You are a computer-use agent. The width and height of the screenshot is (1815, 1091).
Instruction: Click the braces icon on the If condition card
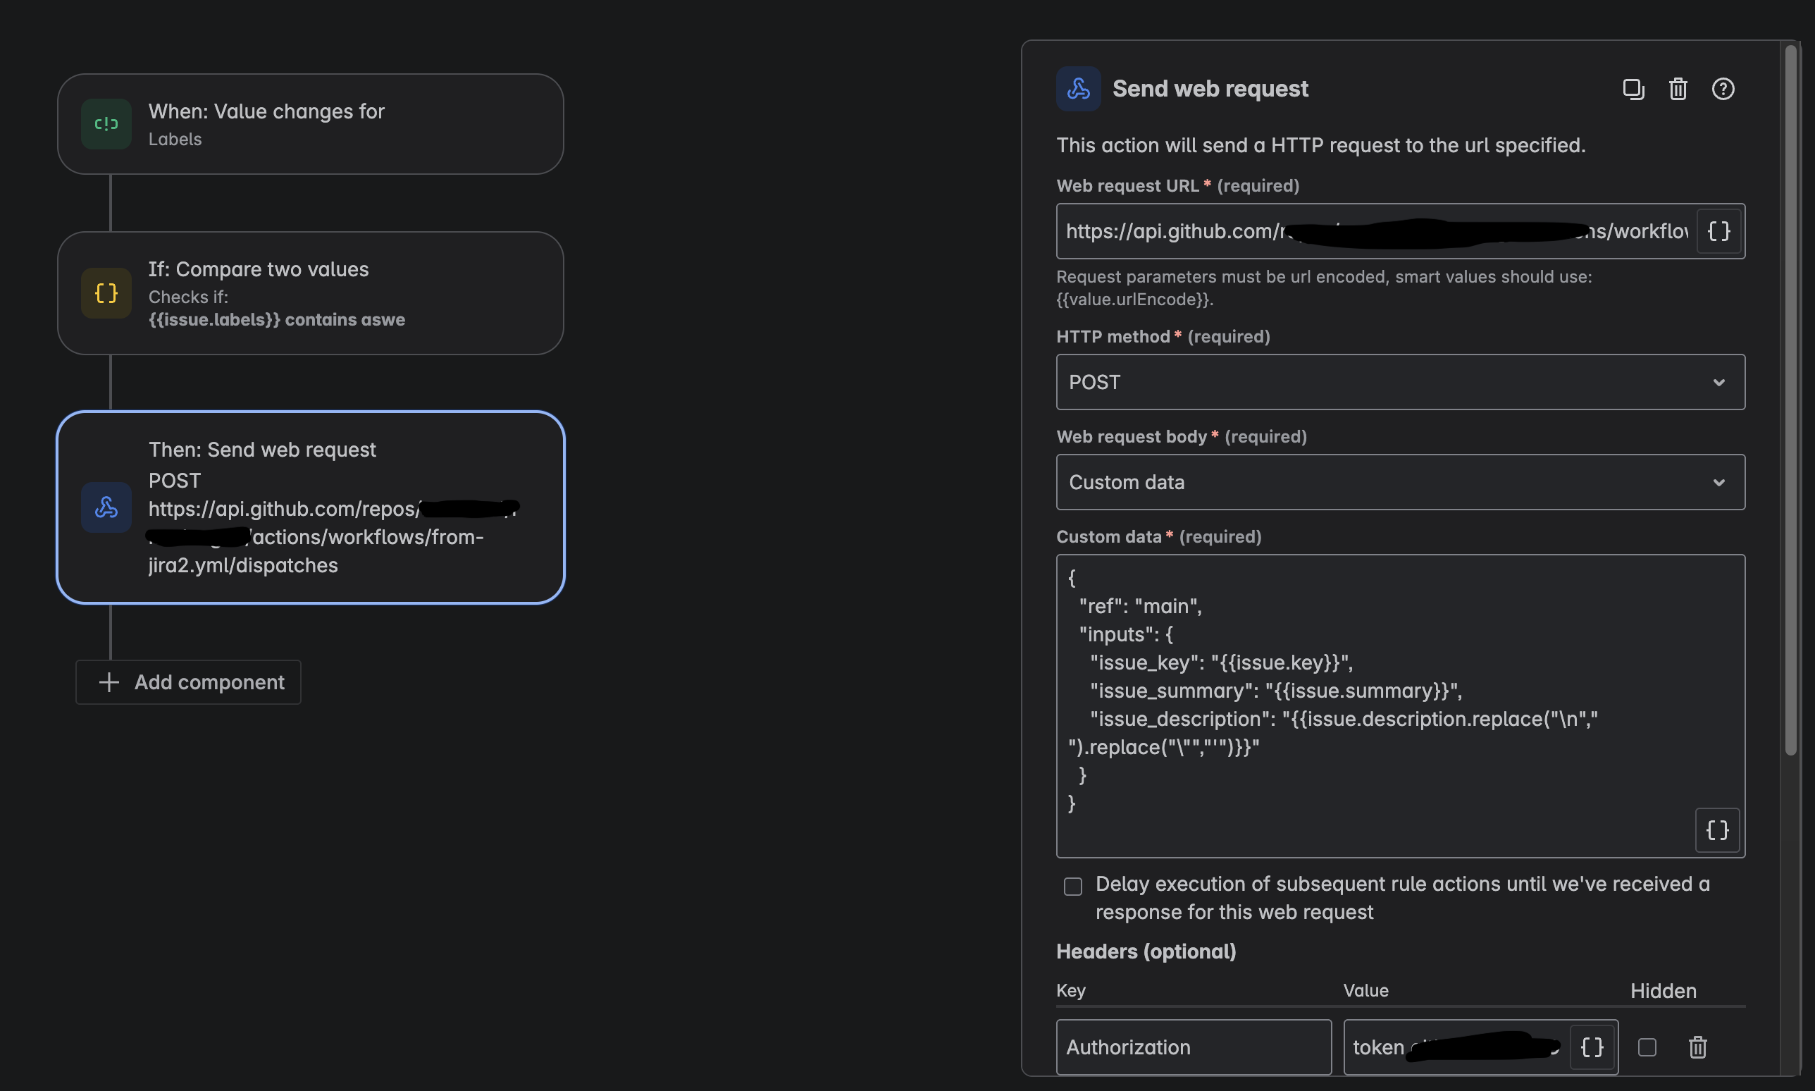coord(106,292)
